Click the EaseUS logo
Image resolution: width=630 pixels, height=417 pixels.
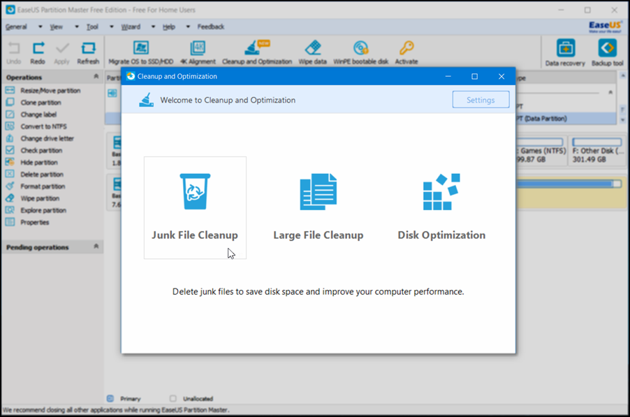pos(605,27)
